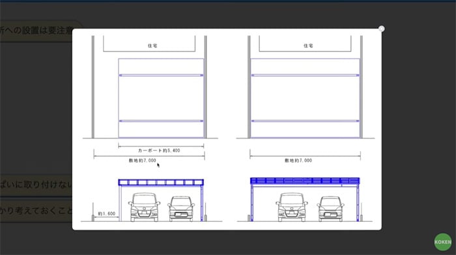Screen dimensions: 456x255
Task: Click the left '住宅' house label
Action: (152, 46)
